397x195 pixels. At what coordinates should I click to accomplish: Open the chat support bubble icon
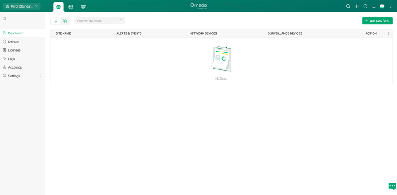[x=392, y=186]
